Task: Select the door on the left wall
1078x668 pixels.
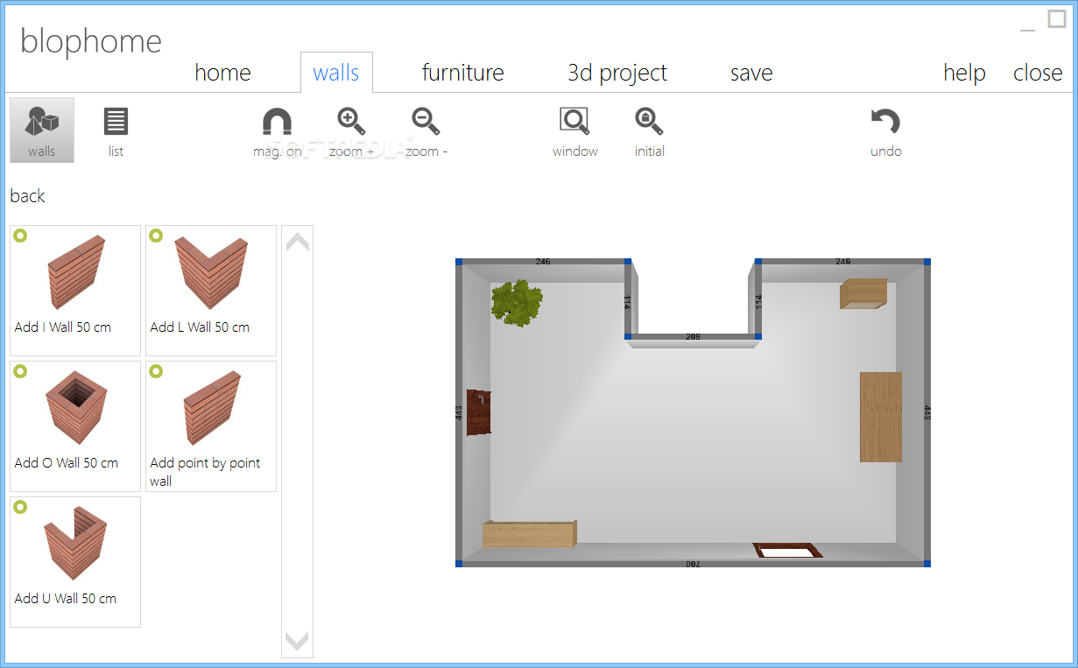Action: click(x=478, y=412)
